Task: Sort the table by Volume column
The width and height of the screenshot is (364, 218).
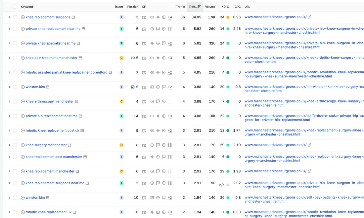Action: coord(210,7)
